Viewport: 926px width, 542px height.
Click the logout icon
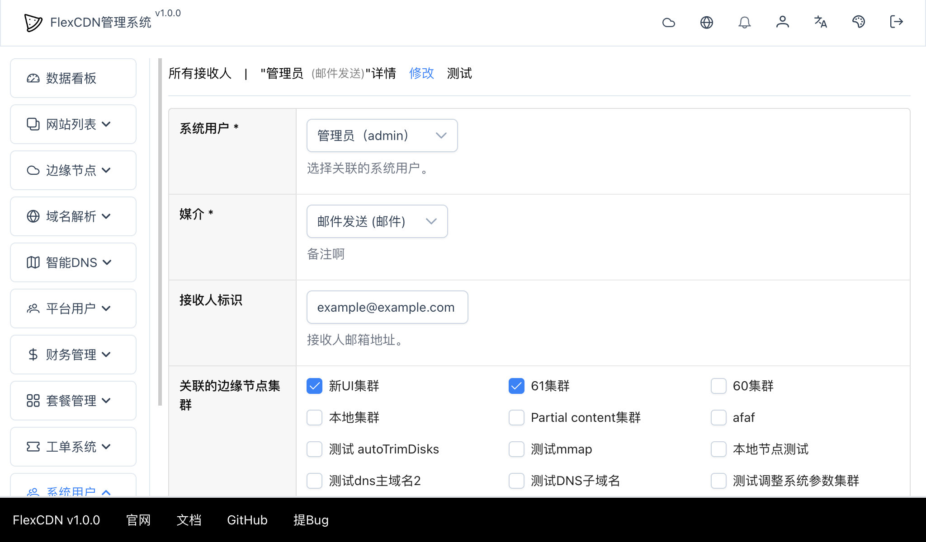click(x=896, y=22)
